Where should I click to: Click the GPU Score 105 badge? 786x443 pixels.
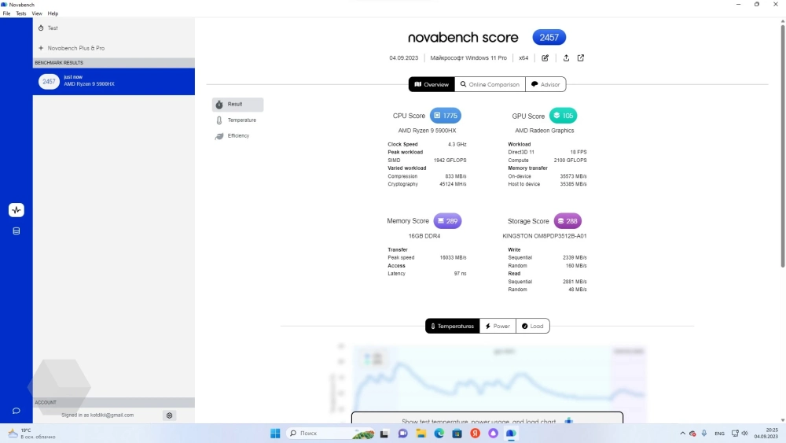[563, 116]
